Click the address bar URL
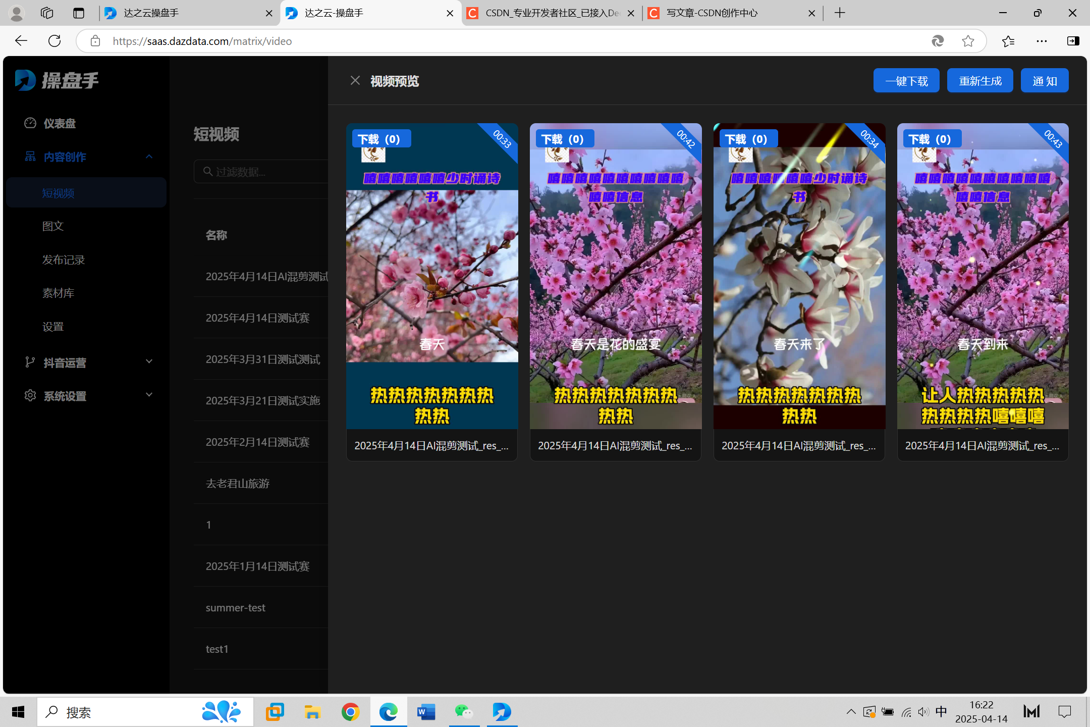This screenshot has height=727, width=1090. click(x=202, y=41)
